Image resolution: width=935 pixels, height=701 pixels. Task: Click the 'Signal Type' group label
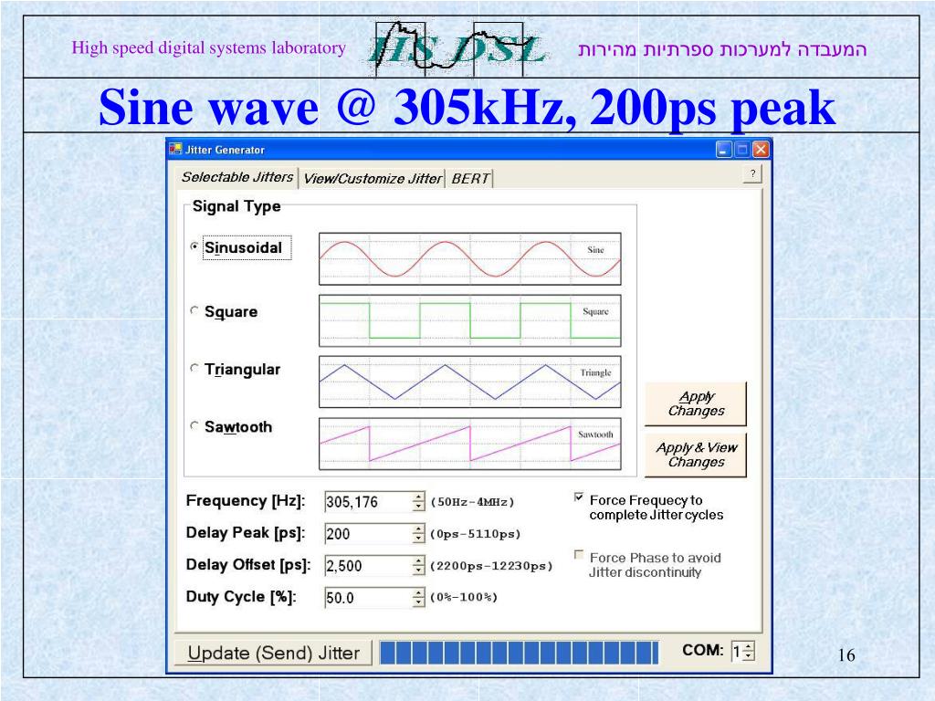coord(236,206)
